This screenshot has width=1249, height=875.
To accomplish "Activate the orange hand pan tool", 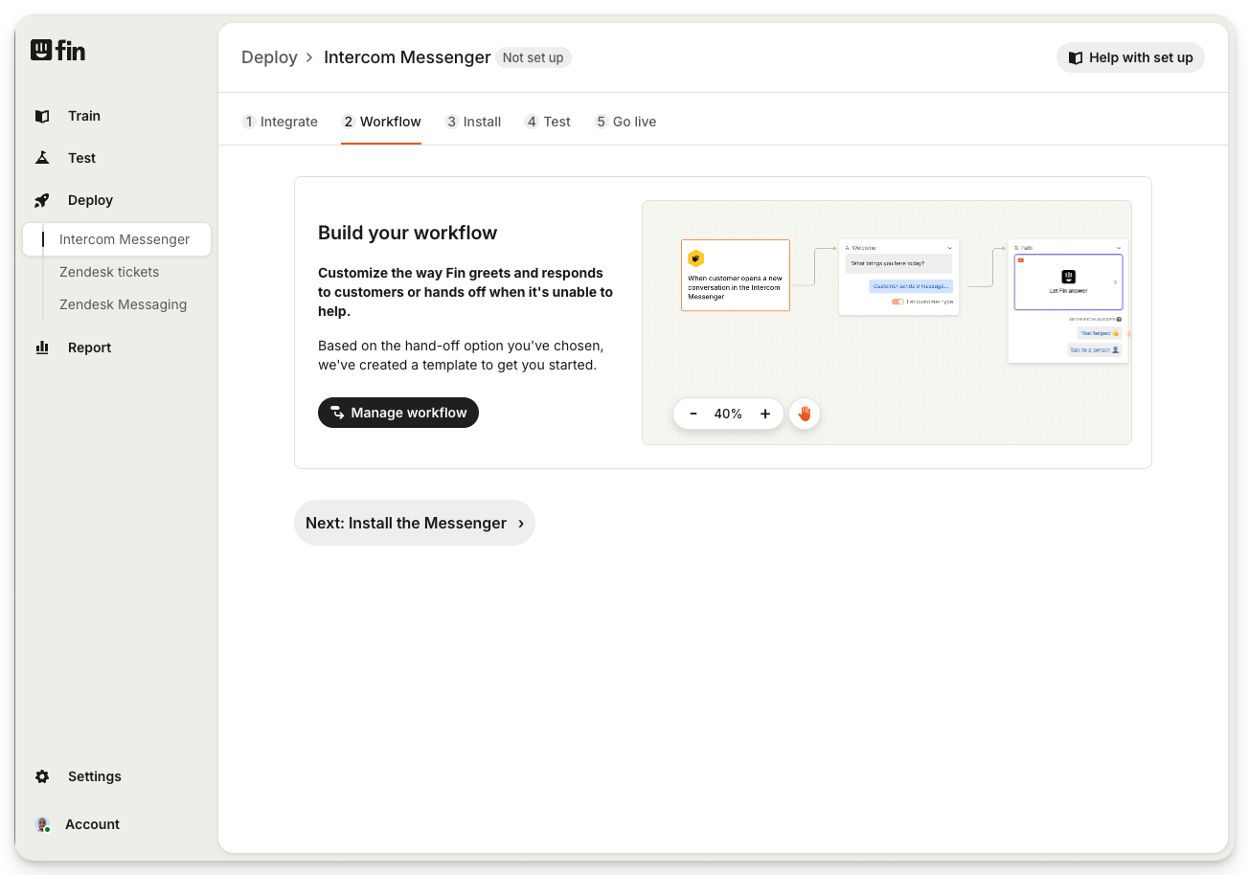I will pos(805,414).
